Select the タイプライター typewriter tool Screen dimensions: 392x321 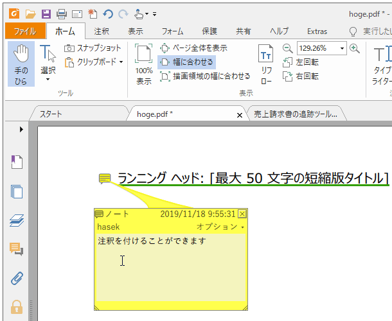pyautogui.click(x=382, y=64)
